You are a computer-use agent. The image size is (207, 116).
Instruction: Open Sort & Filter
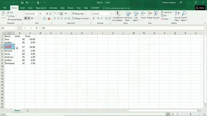pyautogui.click(x=177, y=16)
